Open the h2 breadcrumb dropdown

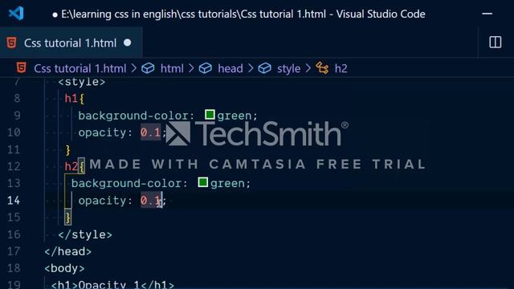tap(341, 68)
